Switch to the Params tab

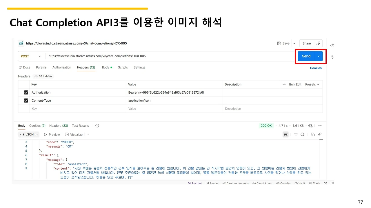point(41,67)
